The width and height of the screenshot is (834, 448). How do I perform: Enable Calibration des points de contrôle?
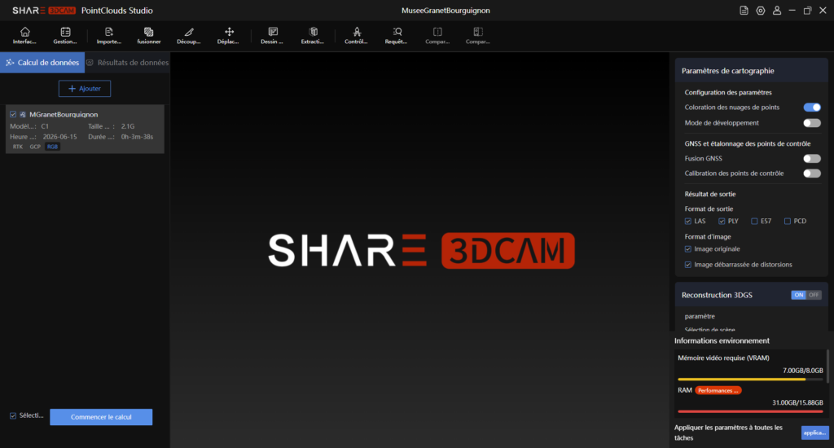point(812,173)
